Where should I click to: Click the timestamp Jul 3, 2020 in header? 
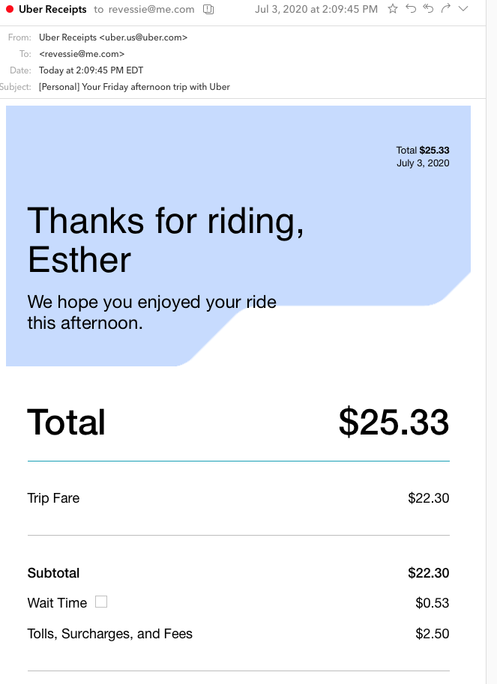(x=316, y=10)
